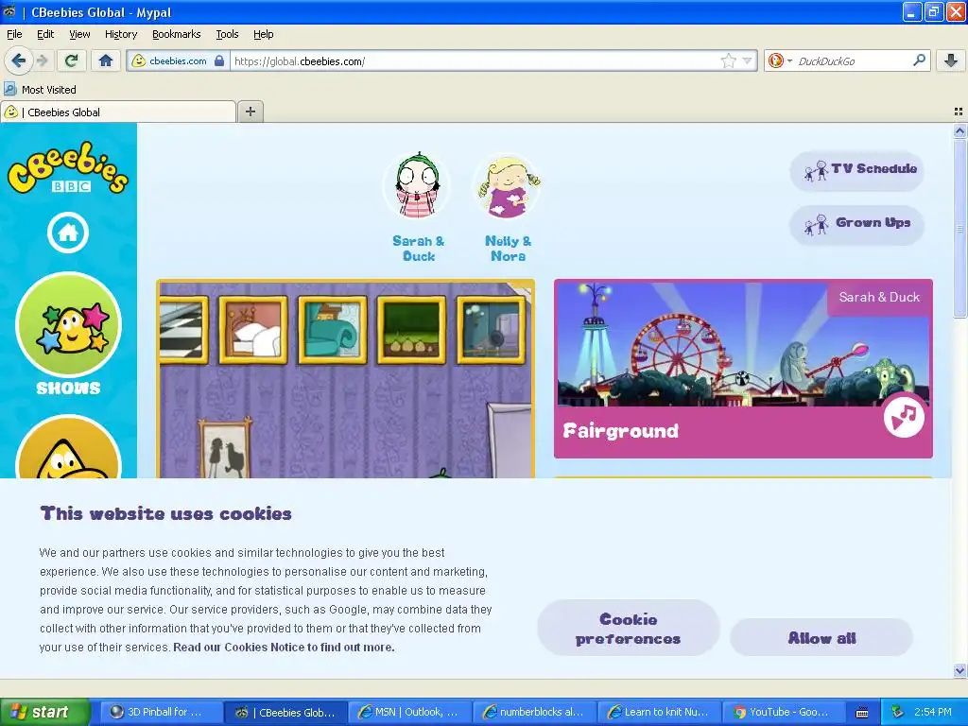
Task: Open a new tab with the plus button
Action: point(250,112)
